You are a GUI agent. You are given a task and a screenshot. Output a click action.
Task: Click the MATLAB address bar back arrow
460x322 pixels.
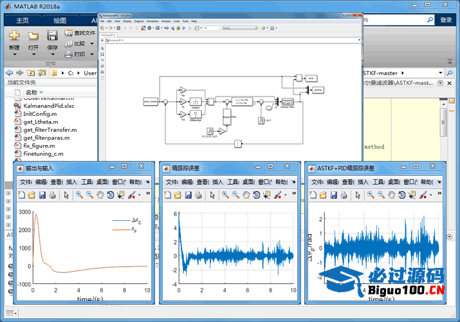coord(10,73)
